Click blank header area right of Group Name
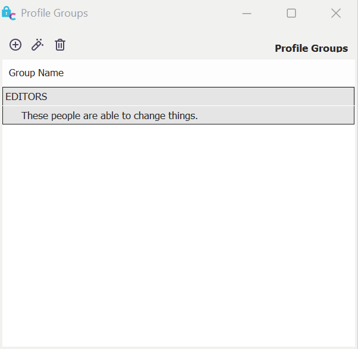Screen dimensions: 358x349 tap(208, 73)
